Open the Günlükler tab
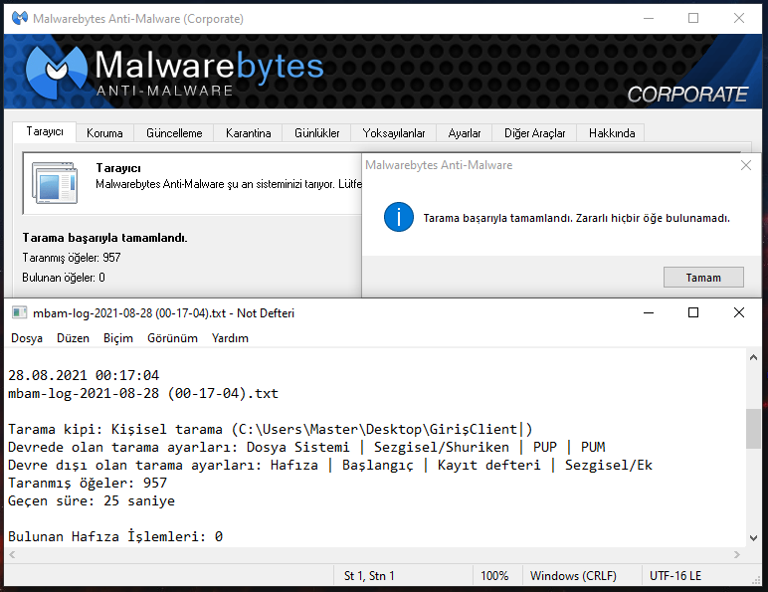The width and height of the screenshot is (768, 592). pyautogui.click(x=317, y=132)
